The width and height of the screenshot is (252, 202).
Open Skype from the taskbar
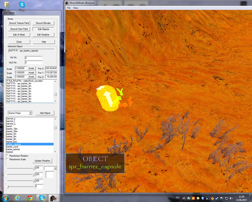42,198
